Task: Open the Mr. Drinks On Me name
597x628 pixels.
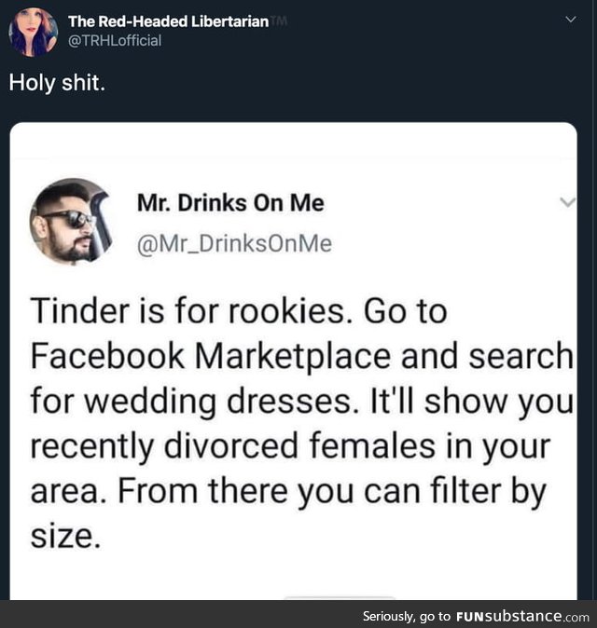Action: (230, 203)
